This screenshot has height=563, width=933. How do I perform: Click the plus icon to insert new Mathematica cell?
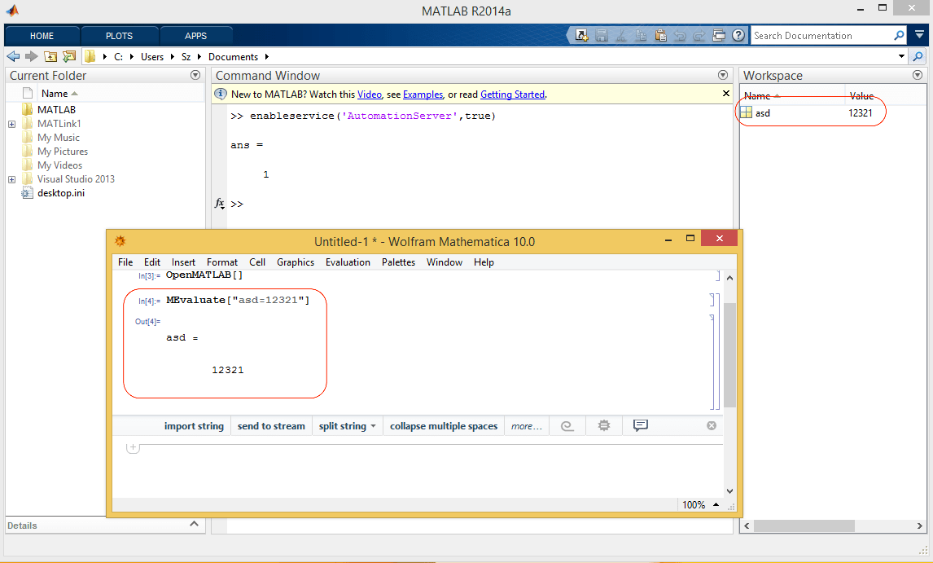(133, 446)
